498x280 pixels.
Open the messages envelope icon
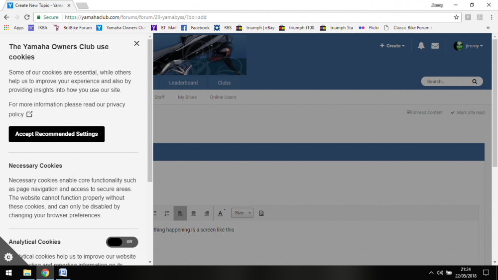click(435, 46)
